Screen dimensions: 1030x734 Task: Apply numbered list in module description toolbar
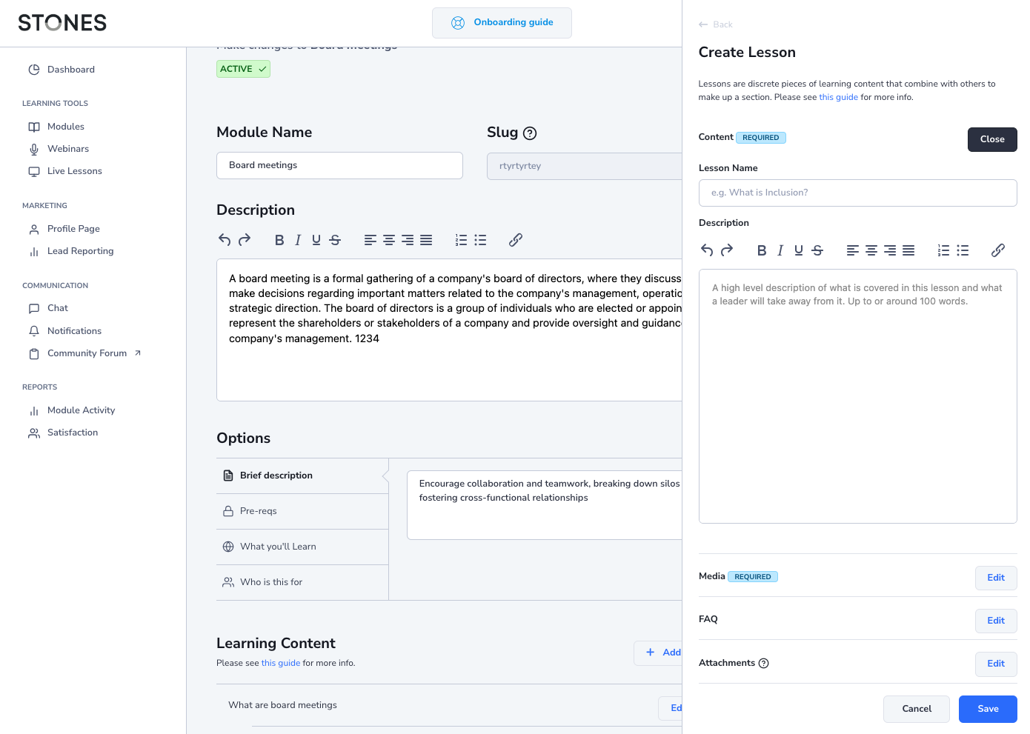(461, 240)
